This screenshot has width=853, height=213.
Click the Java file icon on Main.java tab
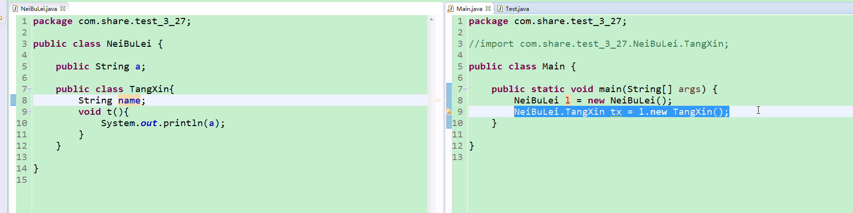(x=451, y=9)
